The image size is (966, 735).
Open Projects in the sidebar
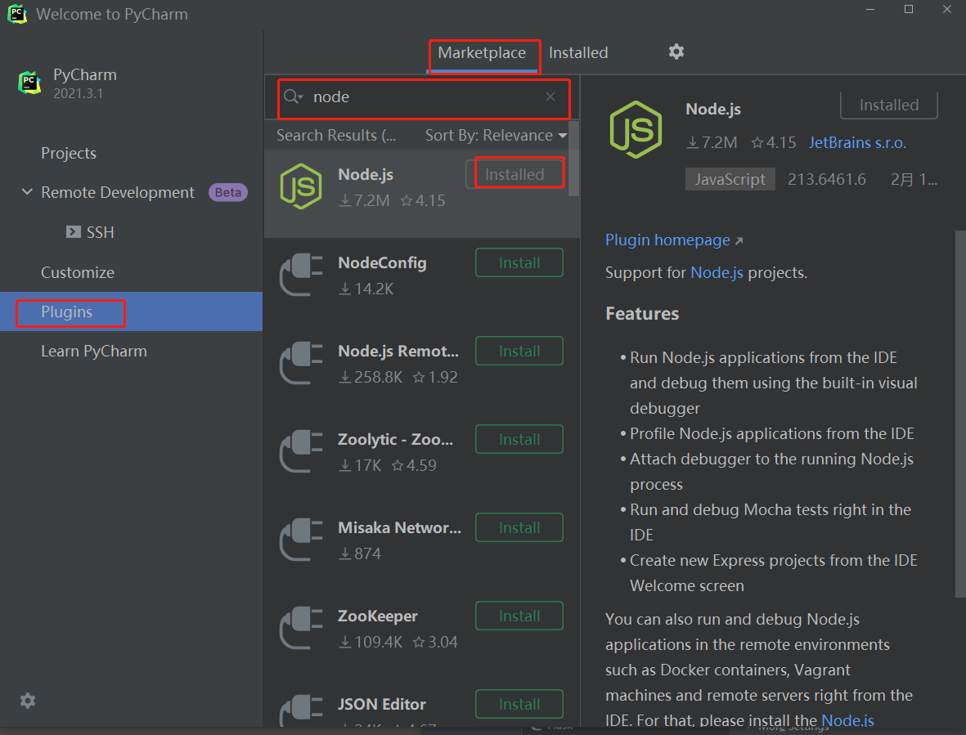pos(69,153)
